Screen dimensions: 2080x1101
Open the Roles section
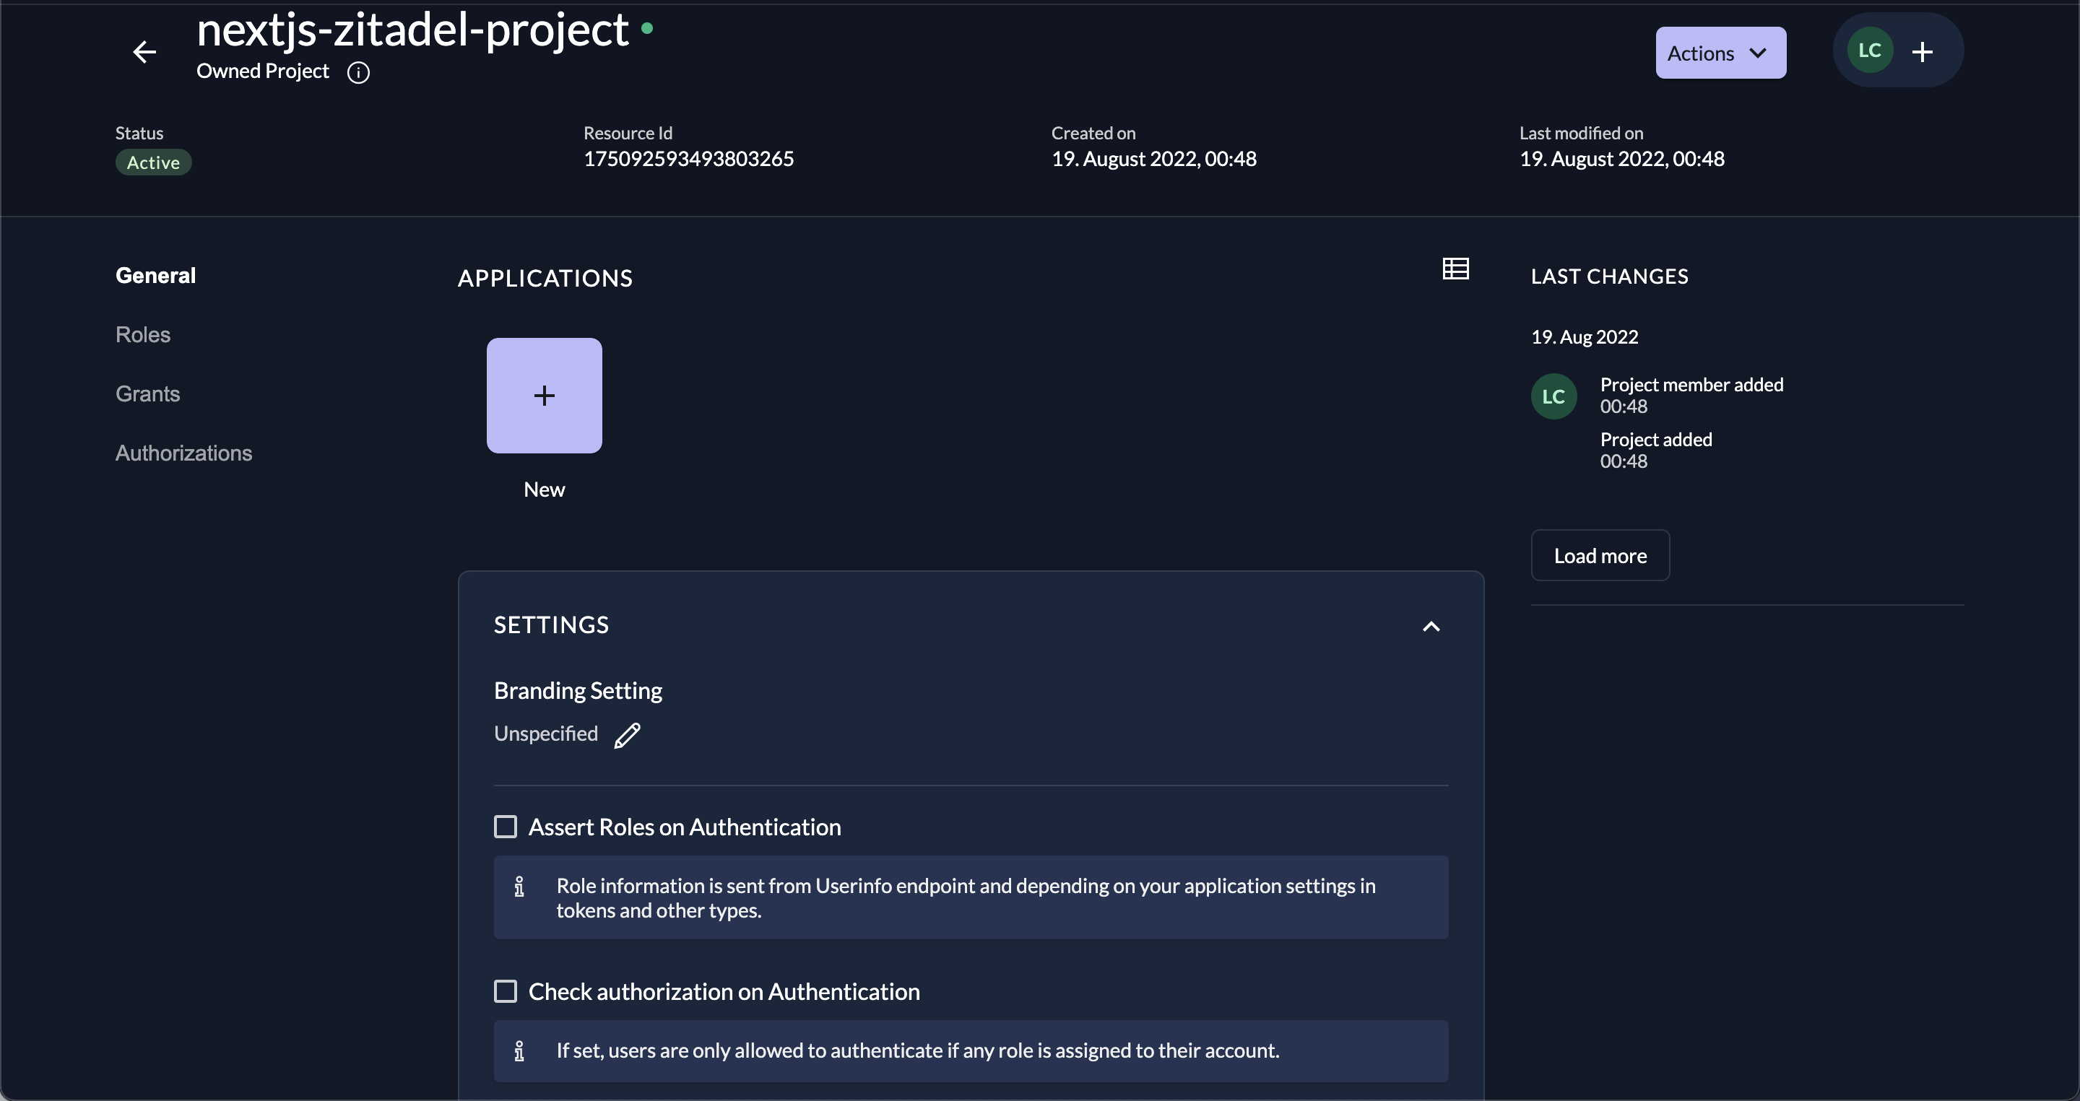click(143, 335)
